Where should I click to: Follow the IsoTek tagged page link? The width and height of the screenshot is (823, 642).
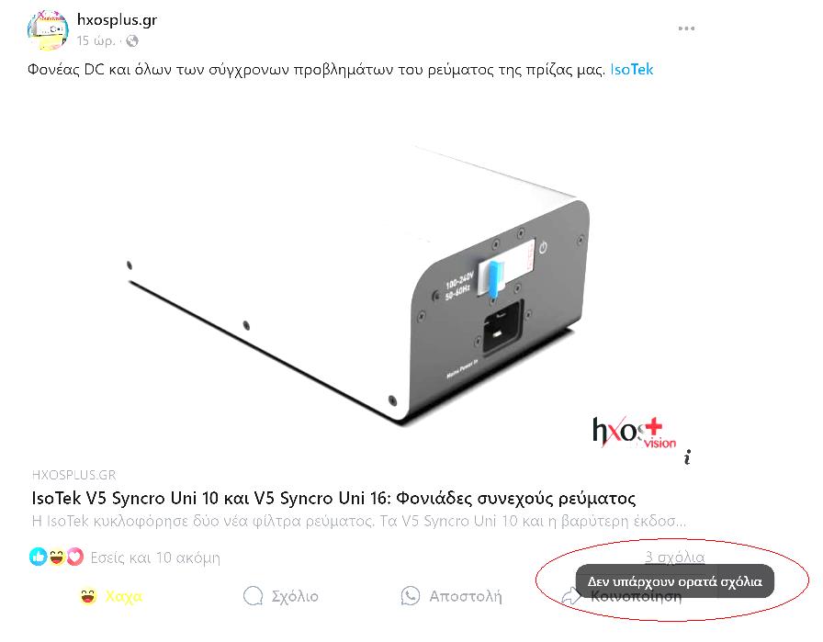tap(631, 69)
